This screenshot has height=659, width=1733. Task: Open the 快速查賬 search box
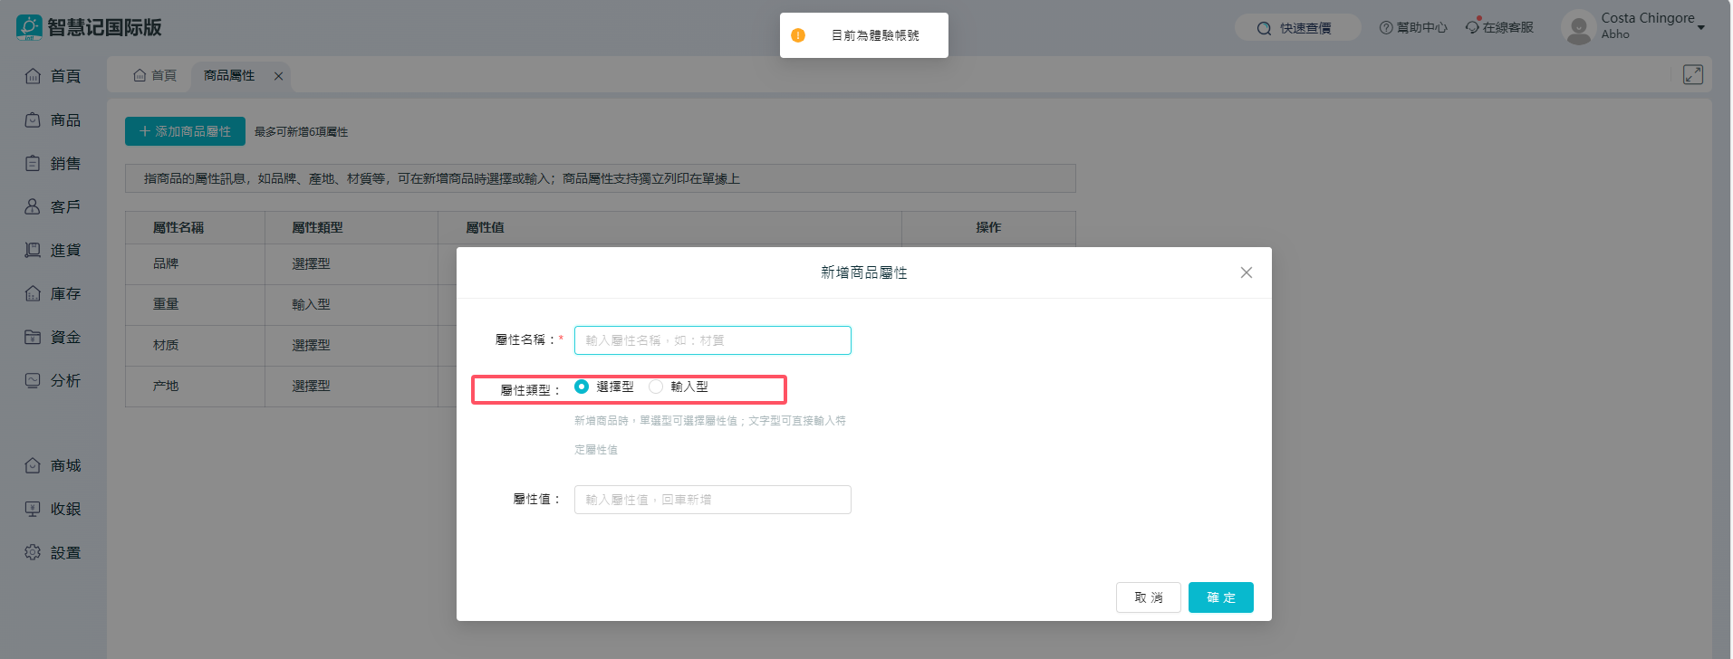coord(1297,28)
